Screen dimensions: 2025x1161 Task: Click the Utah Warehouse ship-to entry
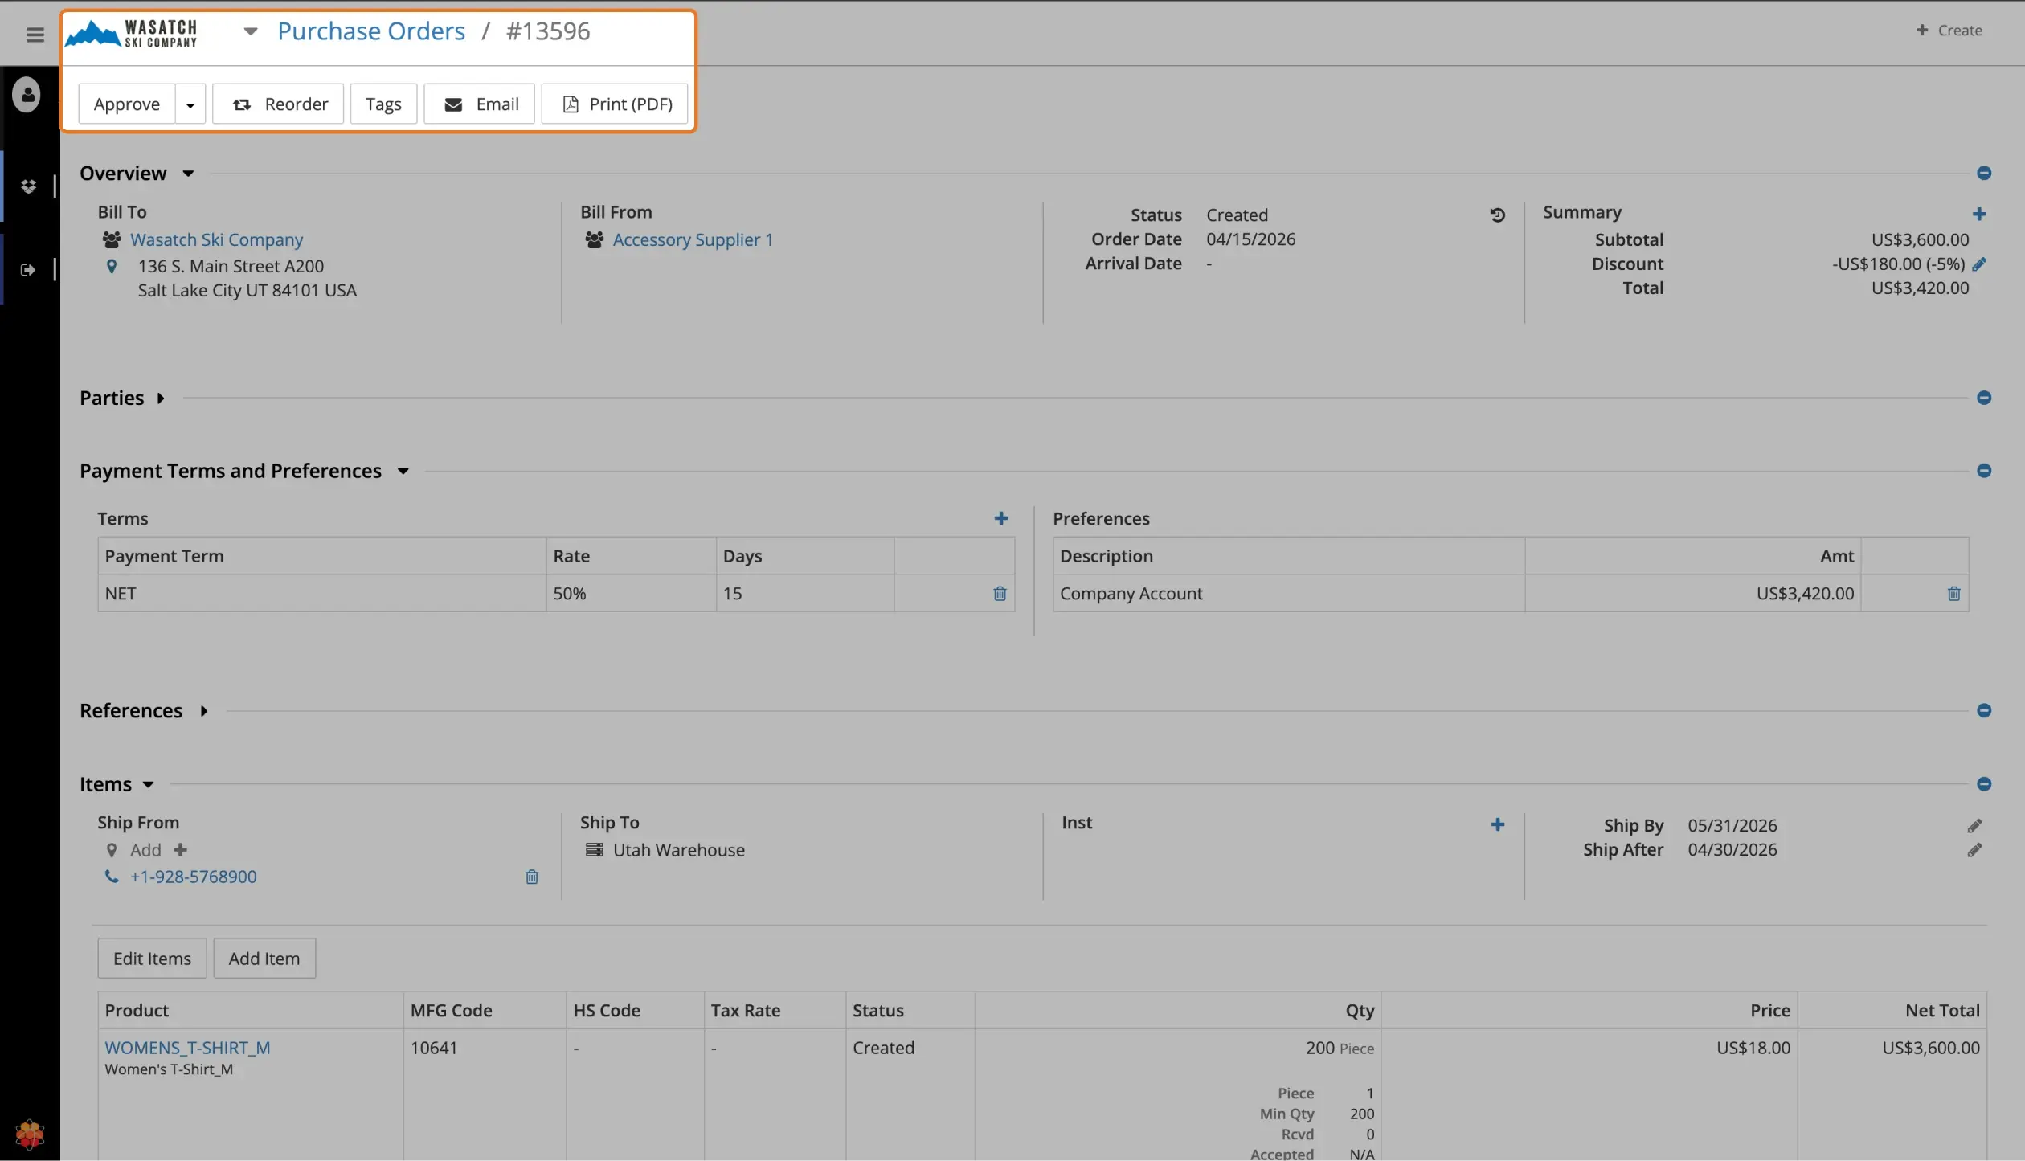[x=678, y=850]
